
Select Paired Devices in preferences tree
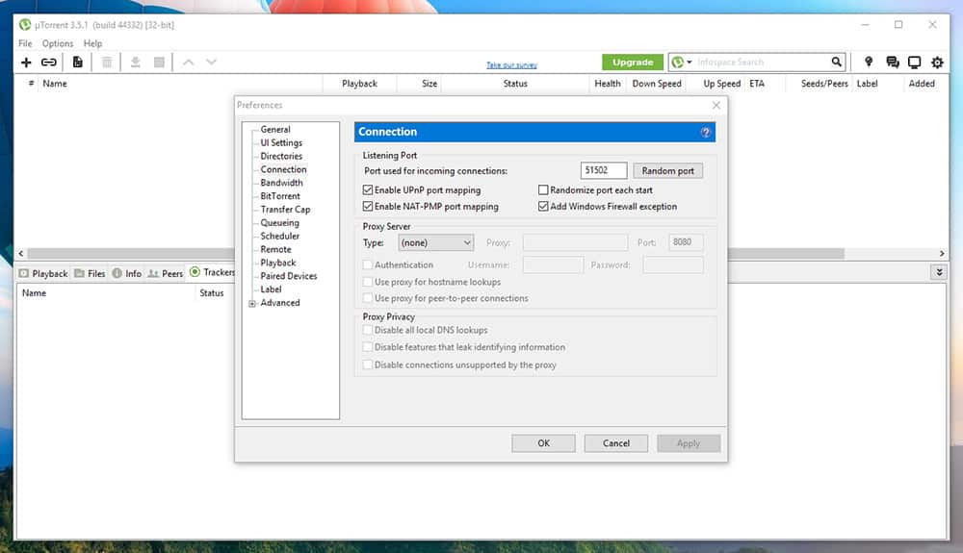(x=289, y=276)
